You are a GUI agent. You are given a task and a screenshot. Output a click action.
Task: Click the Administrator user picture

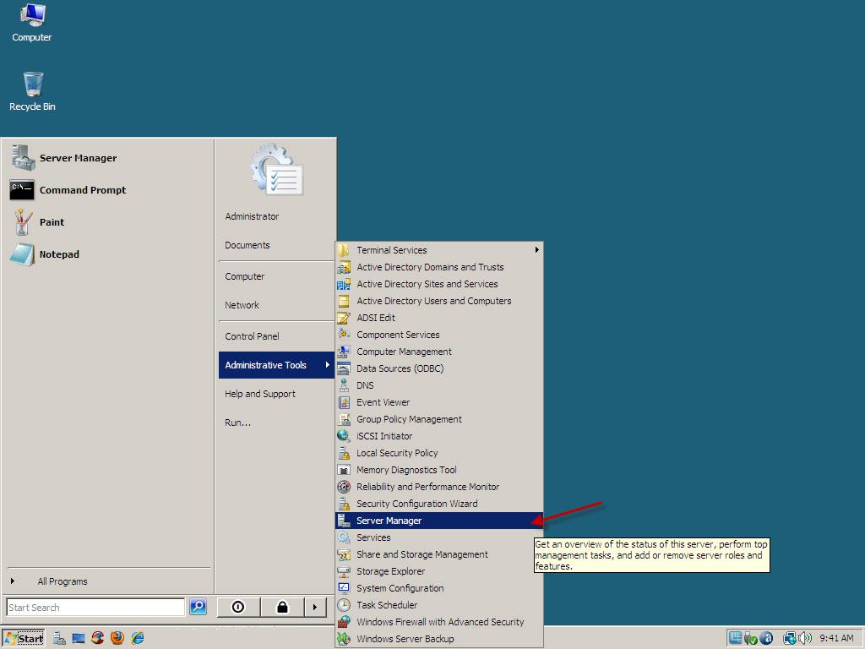click(276, 169)
